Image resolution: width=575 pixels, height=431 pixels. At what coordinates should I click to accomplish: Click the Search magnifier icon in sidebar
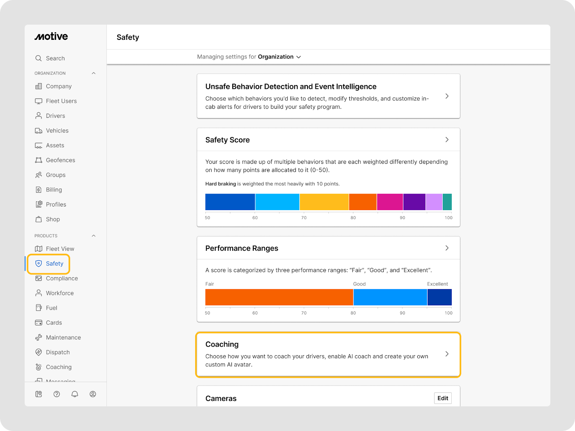click(38, 58)
